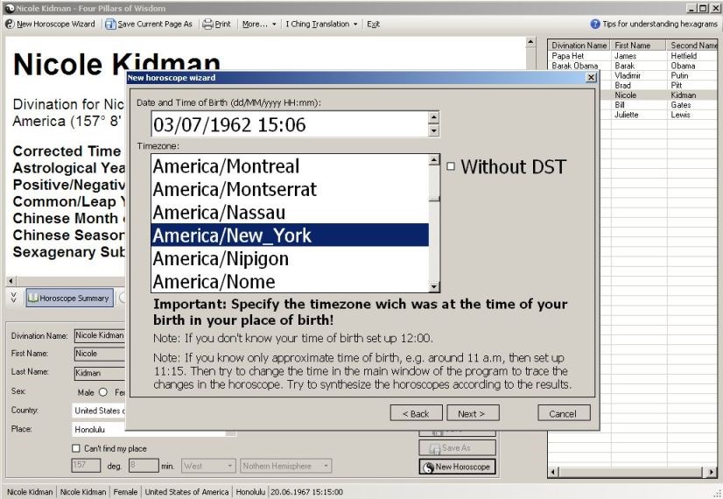Minimize the Four Pillars of Wisdom window
This screenshot has width=723, height=499.
coord(691,8)
